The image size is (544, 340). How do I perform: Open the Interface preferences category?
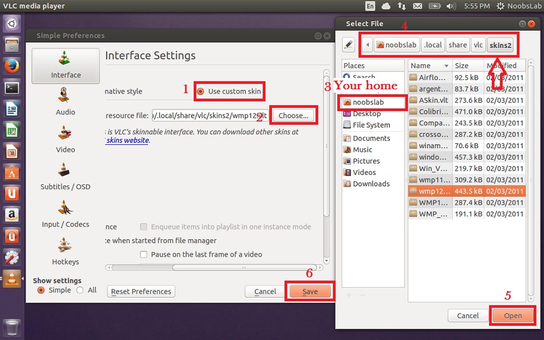[66, 66]
